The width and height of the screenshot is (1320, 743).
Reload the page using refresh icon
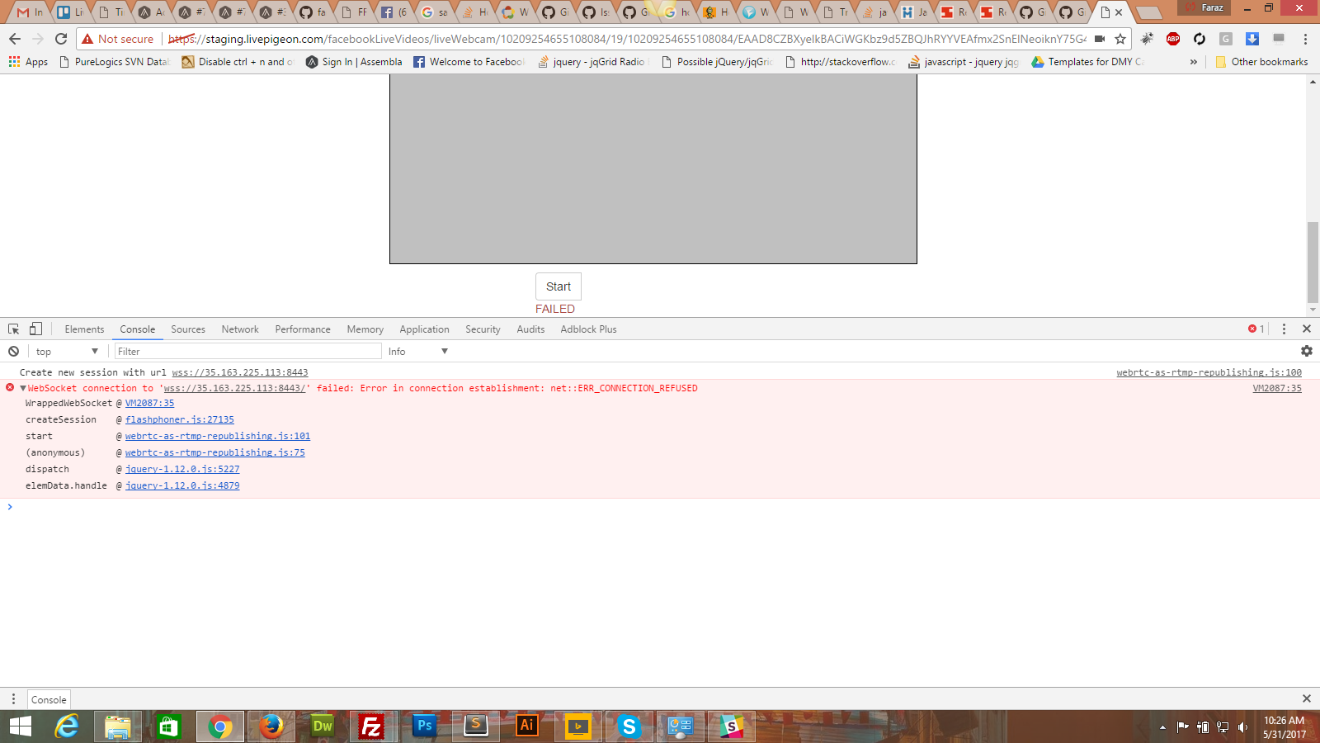pyautogui.click(x=61, y=39)
